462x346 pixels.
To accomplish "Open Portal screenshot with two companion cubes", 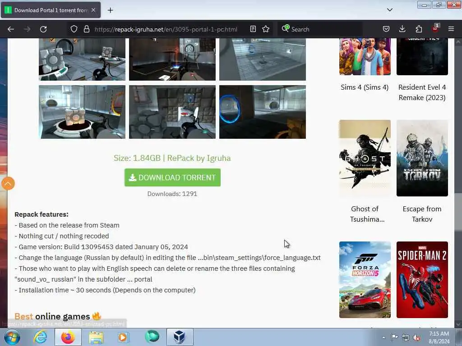I will [82, 59].
